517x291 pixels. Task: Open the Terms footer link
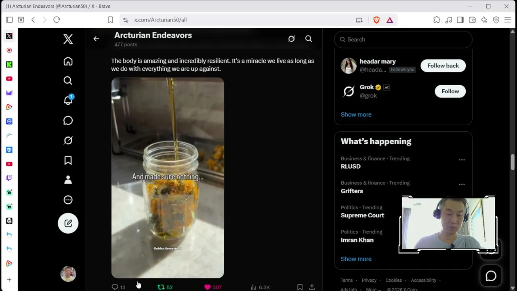coord(347,280)
